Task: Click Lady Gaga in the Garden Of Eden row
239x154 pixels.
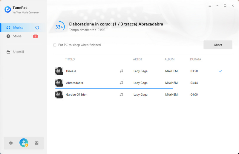Action: point(140,95)
